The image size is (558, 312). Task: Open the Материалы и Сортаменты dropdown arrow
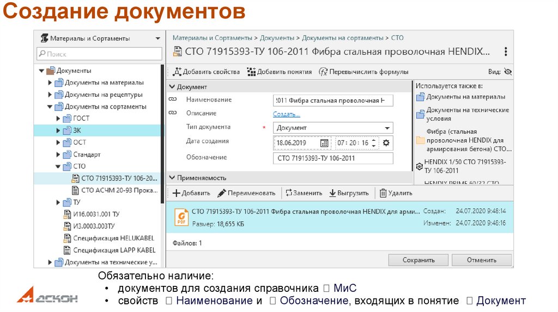pos(157,39)
